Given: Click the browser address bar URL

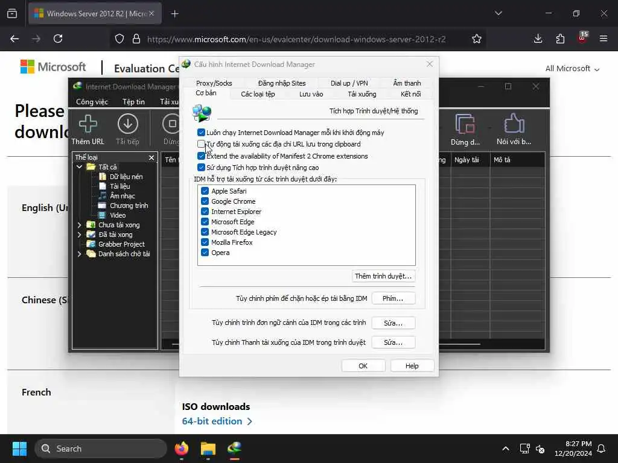Looking at the screenshot, I should (x=296, y=39).
